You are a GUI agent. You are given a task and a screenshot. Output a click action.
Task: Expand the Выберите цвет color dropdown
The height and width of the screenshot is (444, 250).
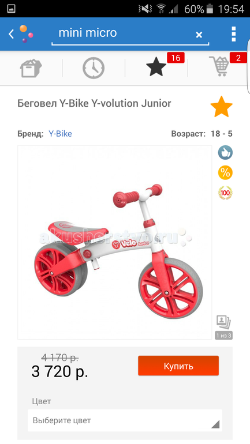[125, 420]
